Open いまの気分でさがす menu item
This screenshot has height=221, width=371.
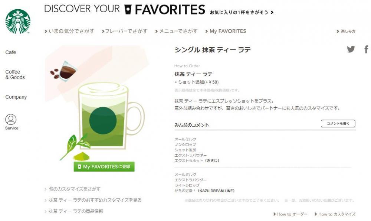pyautogui.click(x=69, y=31)
